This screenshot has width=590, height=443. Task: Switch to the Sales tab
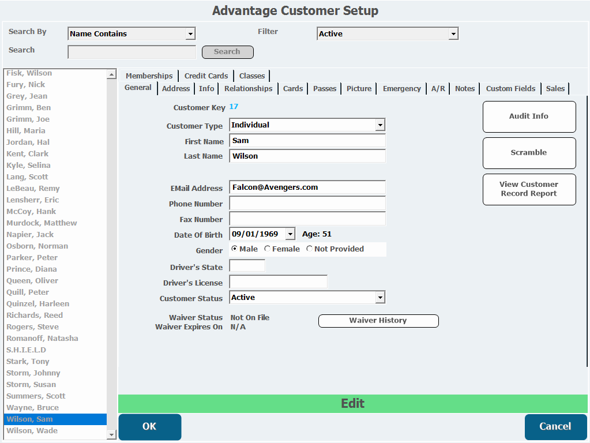coord(555,88)
